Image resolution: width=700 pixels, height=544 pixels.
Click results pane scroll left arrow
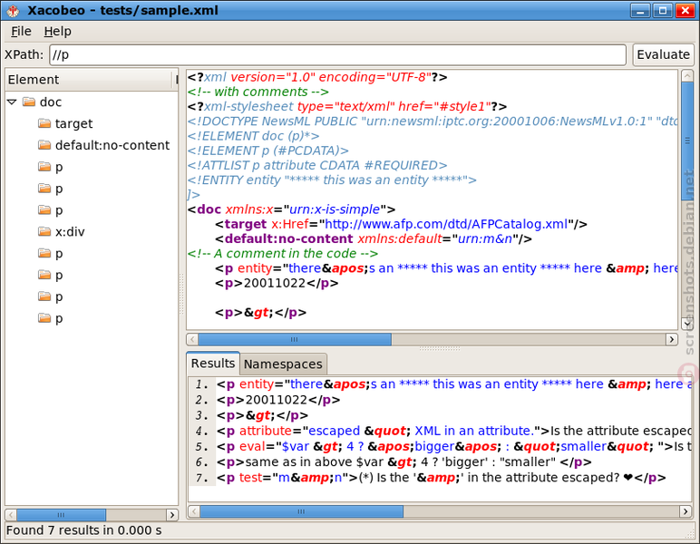point(194,511)
